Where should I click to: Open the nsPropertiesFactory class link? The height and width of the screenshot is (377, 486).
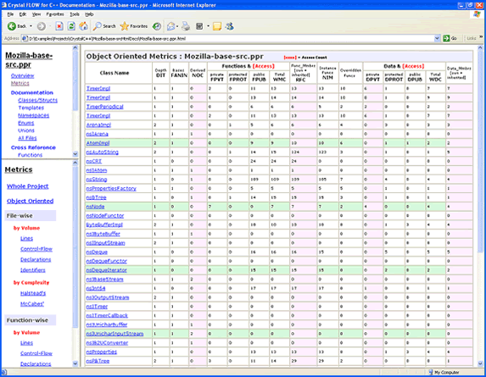click(111, 188)
